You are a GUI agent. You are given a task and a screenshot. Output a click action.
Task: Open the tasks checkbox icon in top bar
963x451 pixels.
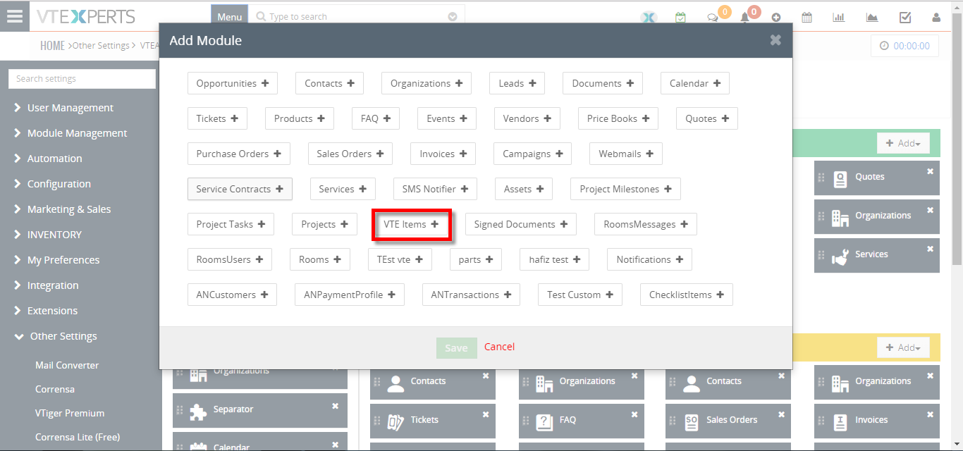[905, 18]
